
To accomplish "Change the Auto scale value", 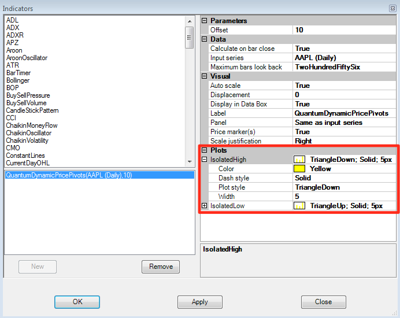I will [x=345, y=86].
